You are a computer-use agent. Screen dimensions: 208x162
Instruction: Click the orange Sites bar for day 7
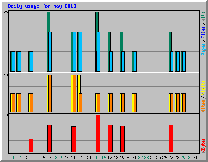click(x=50, y=93)
